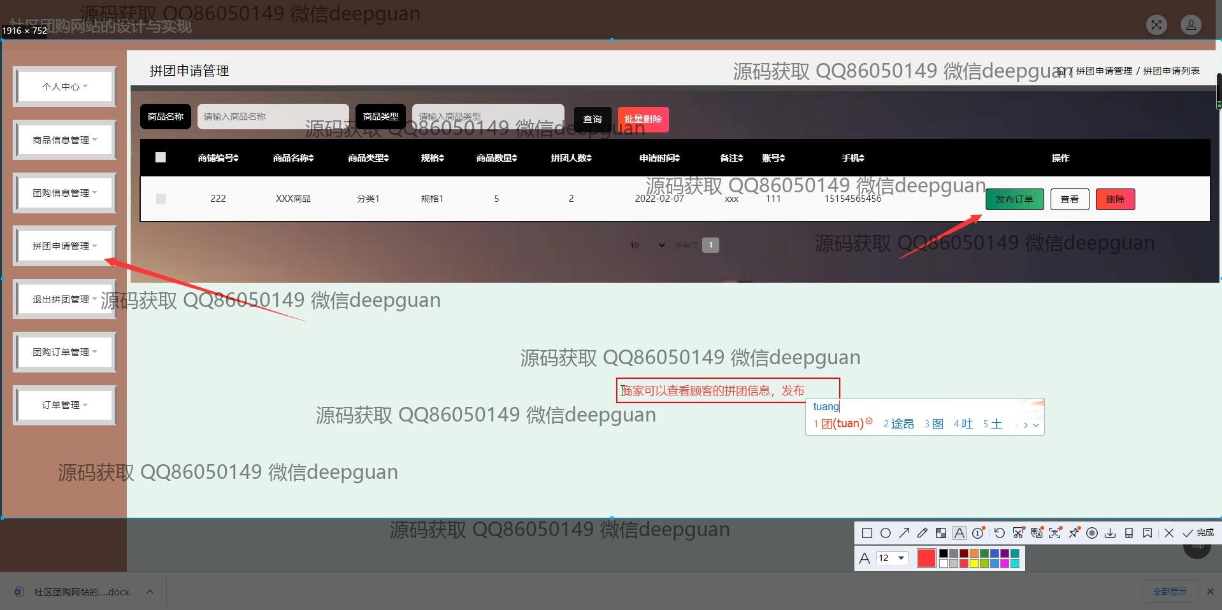This screenshot has height=610, width=1222.
Task: Click the large current red color swatch
Action: (x=926, y=558)
